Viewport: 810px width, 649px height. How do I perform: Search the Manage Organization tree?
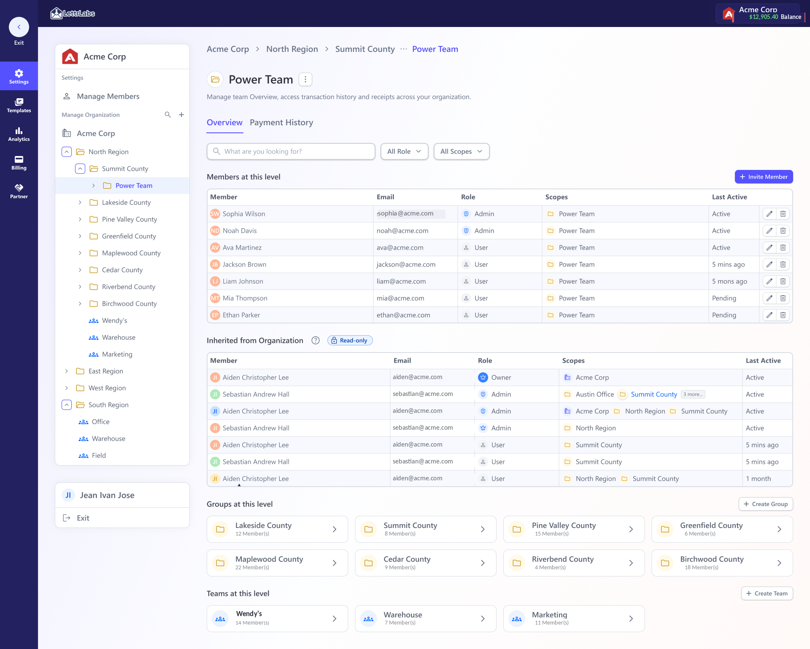pos(167,115)
